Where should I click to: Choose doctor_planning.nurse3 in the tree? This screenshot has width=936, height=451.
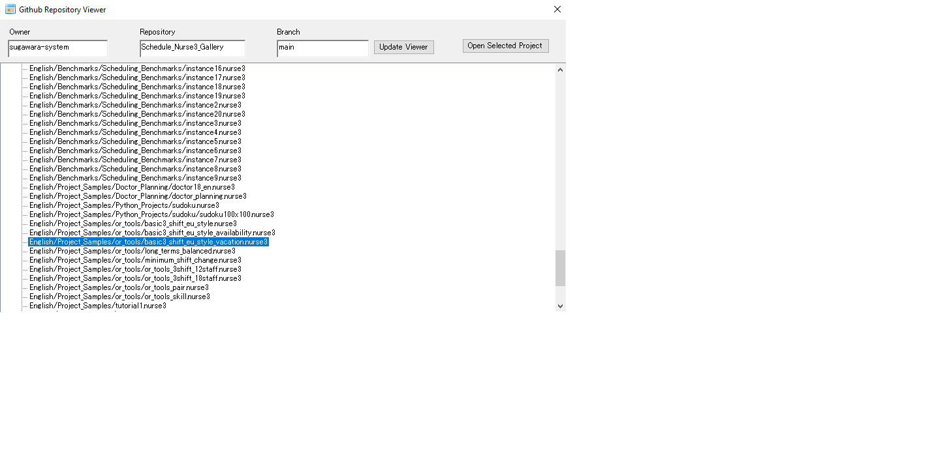pyautogui.click(x=138, y=196)
